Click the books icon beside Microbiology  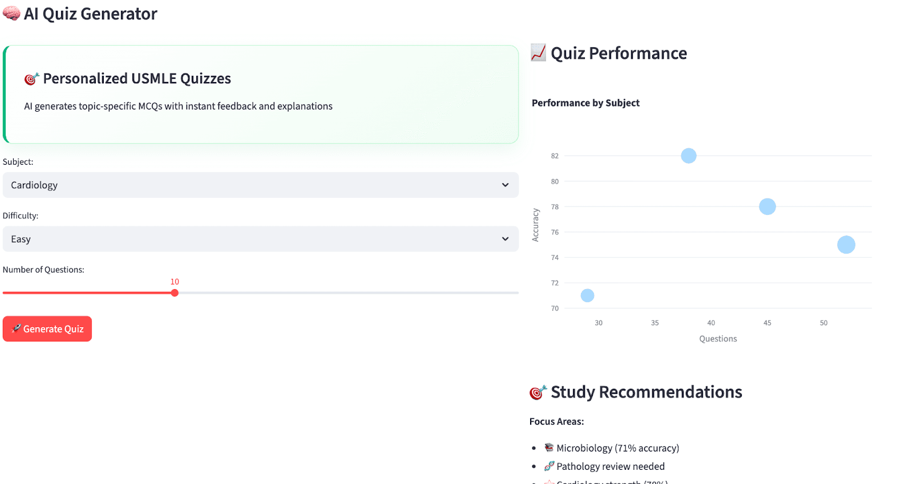click(548, 448)
